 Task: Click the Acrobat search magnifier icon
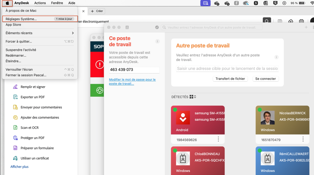(267, 21)
